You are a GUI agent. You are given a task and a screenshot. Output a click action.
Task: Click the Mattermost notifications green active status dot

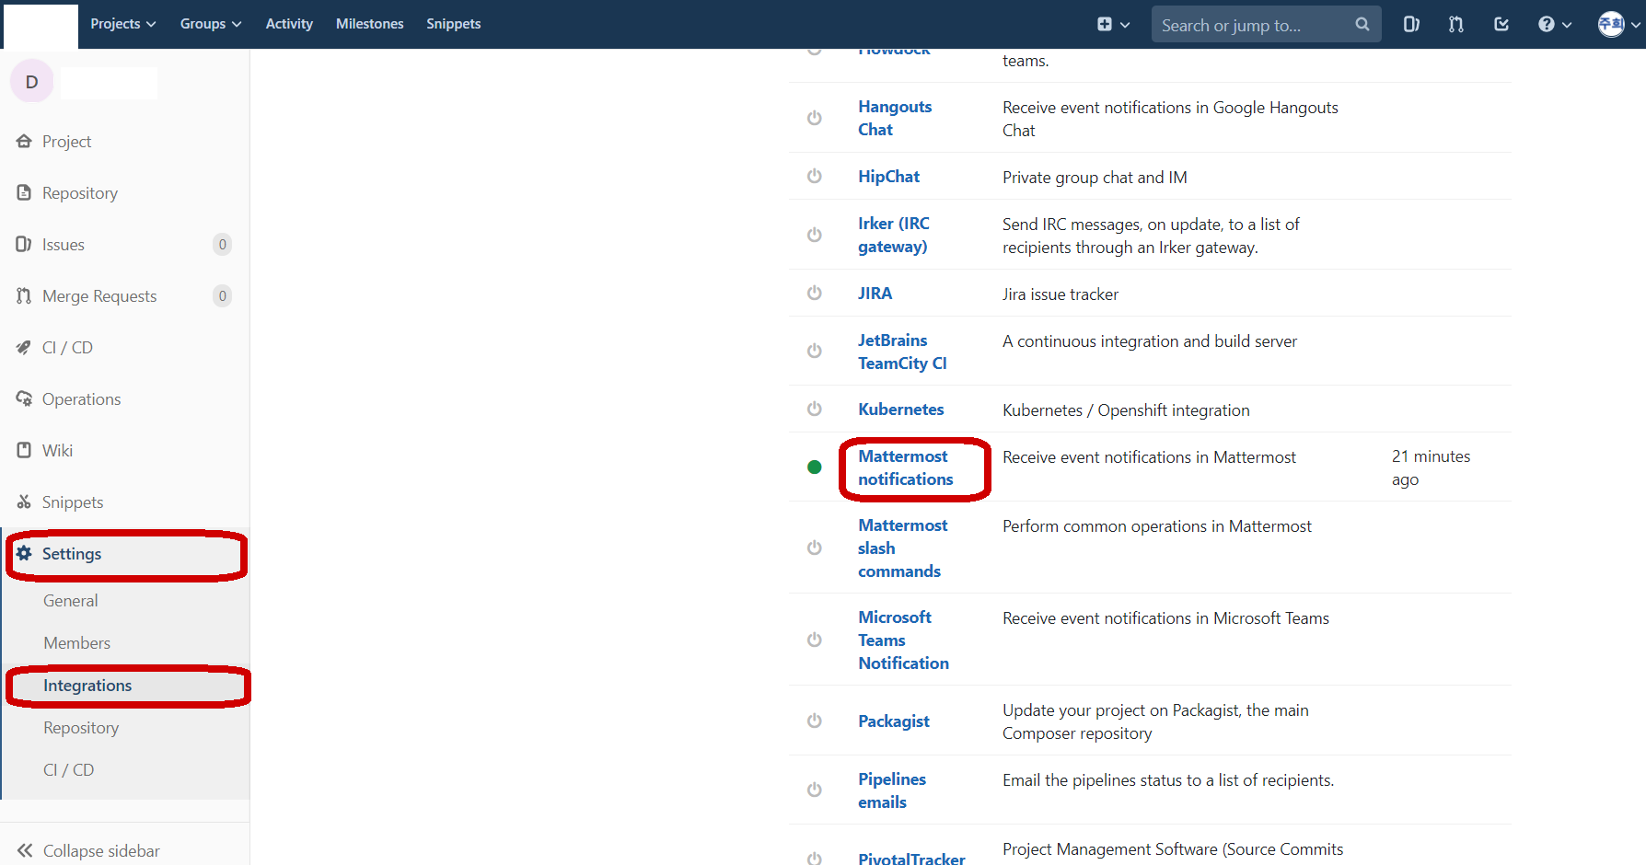click(814, 467)
